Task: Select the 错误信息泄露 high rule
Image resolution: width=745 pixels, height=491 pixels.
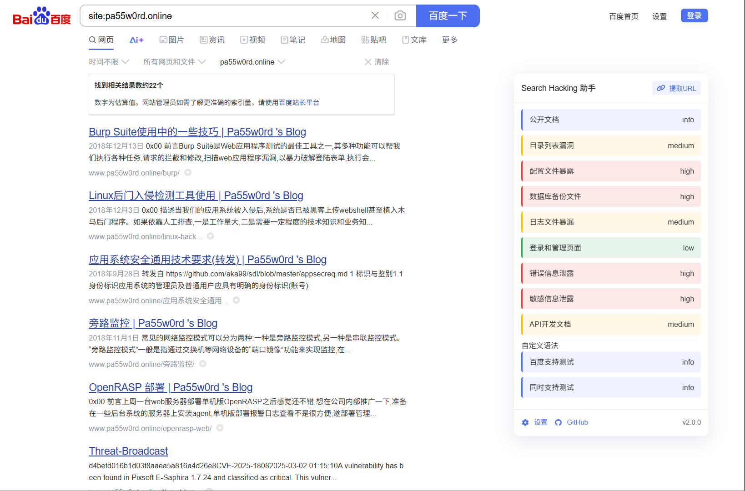Action: pyautogui.click(x=611, y=273)
